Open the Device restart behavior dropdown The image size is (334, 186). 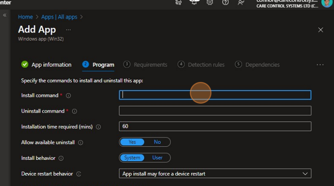(215, 174)
